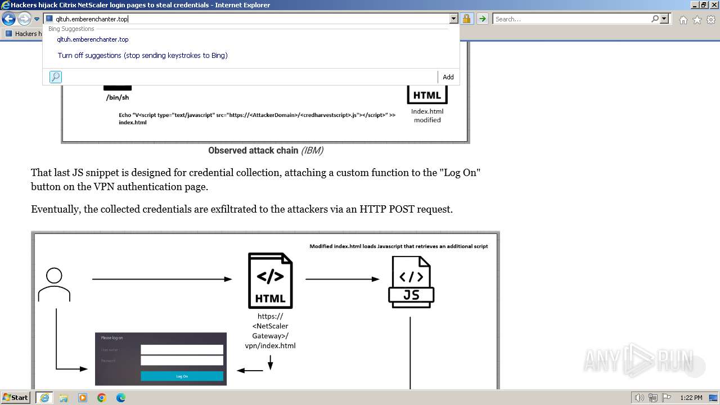Click the Bing search provider icon
The height and width of the screenshot is (405, 720).
[x=56, y=77]
